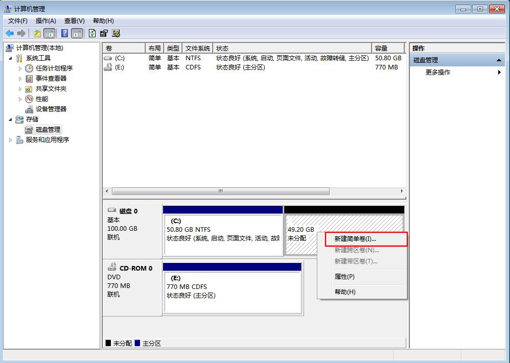Expand the 任务计划程序 node
Screen dimensions: 510x363
[x=20, y=68]
